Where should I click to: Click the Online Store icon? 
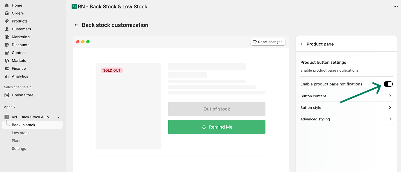(x=7, y=95)
